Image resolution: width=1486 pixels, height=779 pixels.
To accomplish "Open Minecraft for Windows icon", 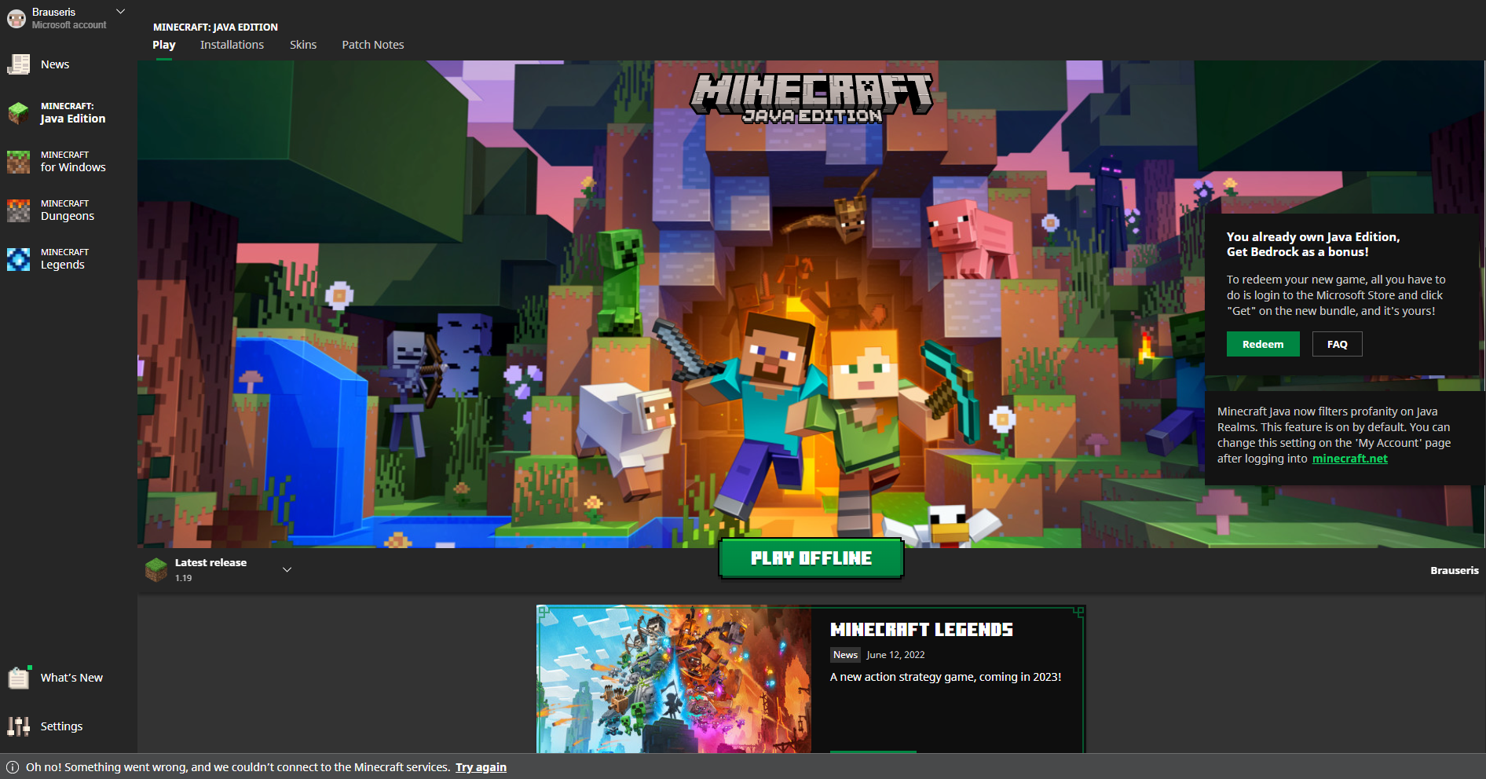I will click(x=18, y=162).
